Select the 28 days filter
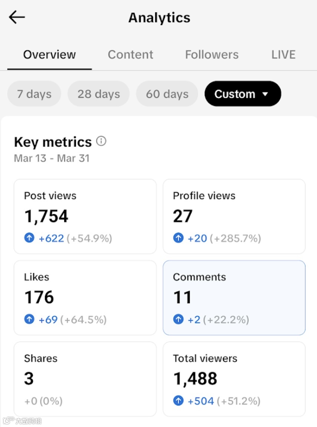 click(98, 94)
